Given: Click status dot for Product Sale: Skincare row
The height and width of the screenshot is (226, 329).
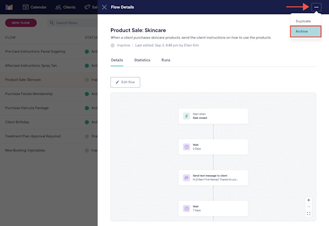Looking at the screenshot, I should coord(87,80).
